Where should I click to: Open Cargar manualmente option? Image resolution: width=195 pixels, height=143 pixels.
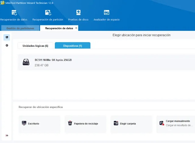[176, 124]
